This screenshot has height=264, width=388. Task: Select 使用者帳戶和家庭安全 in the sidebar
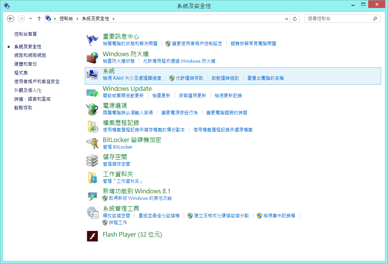pyautogui.click(x=37, y=82)
